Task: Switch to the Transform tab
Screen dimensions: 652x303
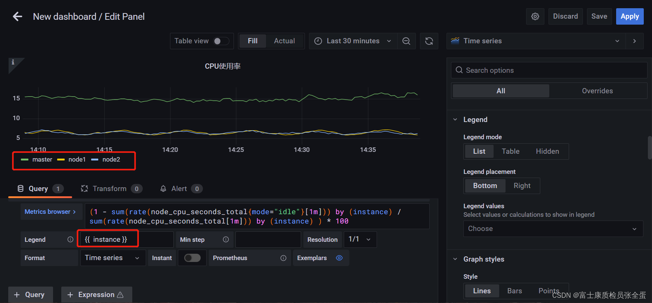Action: click(111, 189)
